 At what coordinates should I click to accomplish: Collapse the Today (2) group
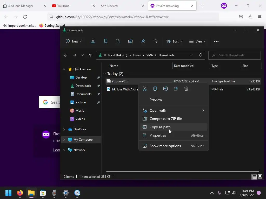(105, 74)
